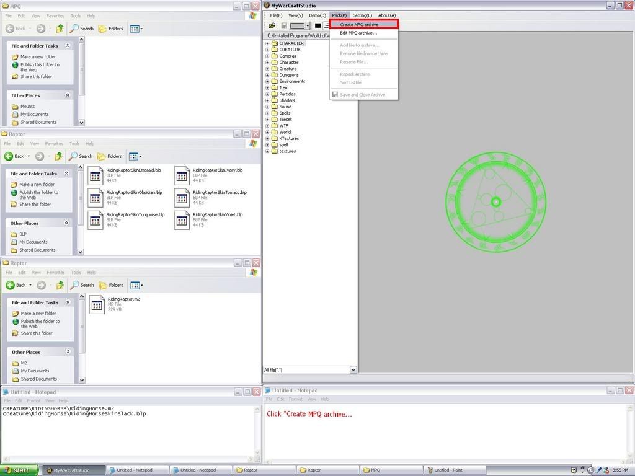Expand the Dungeons folder tree node
The width and height of the screenshot is (635, 476).
click(267, 75)
